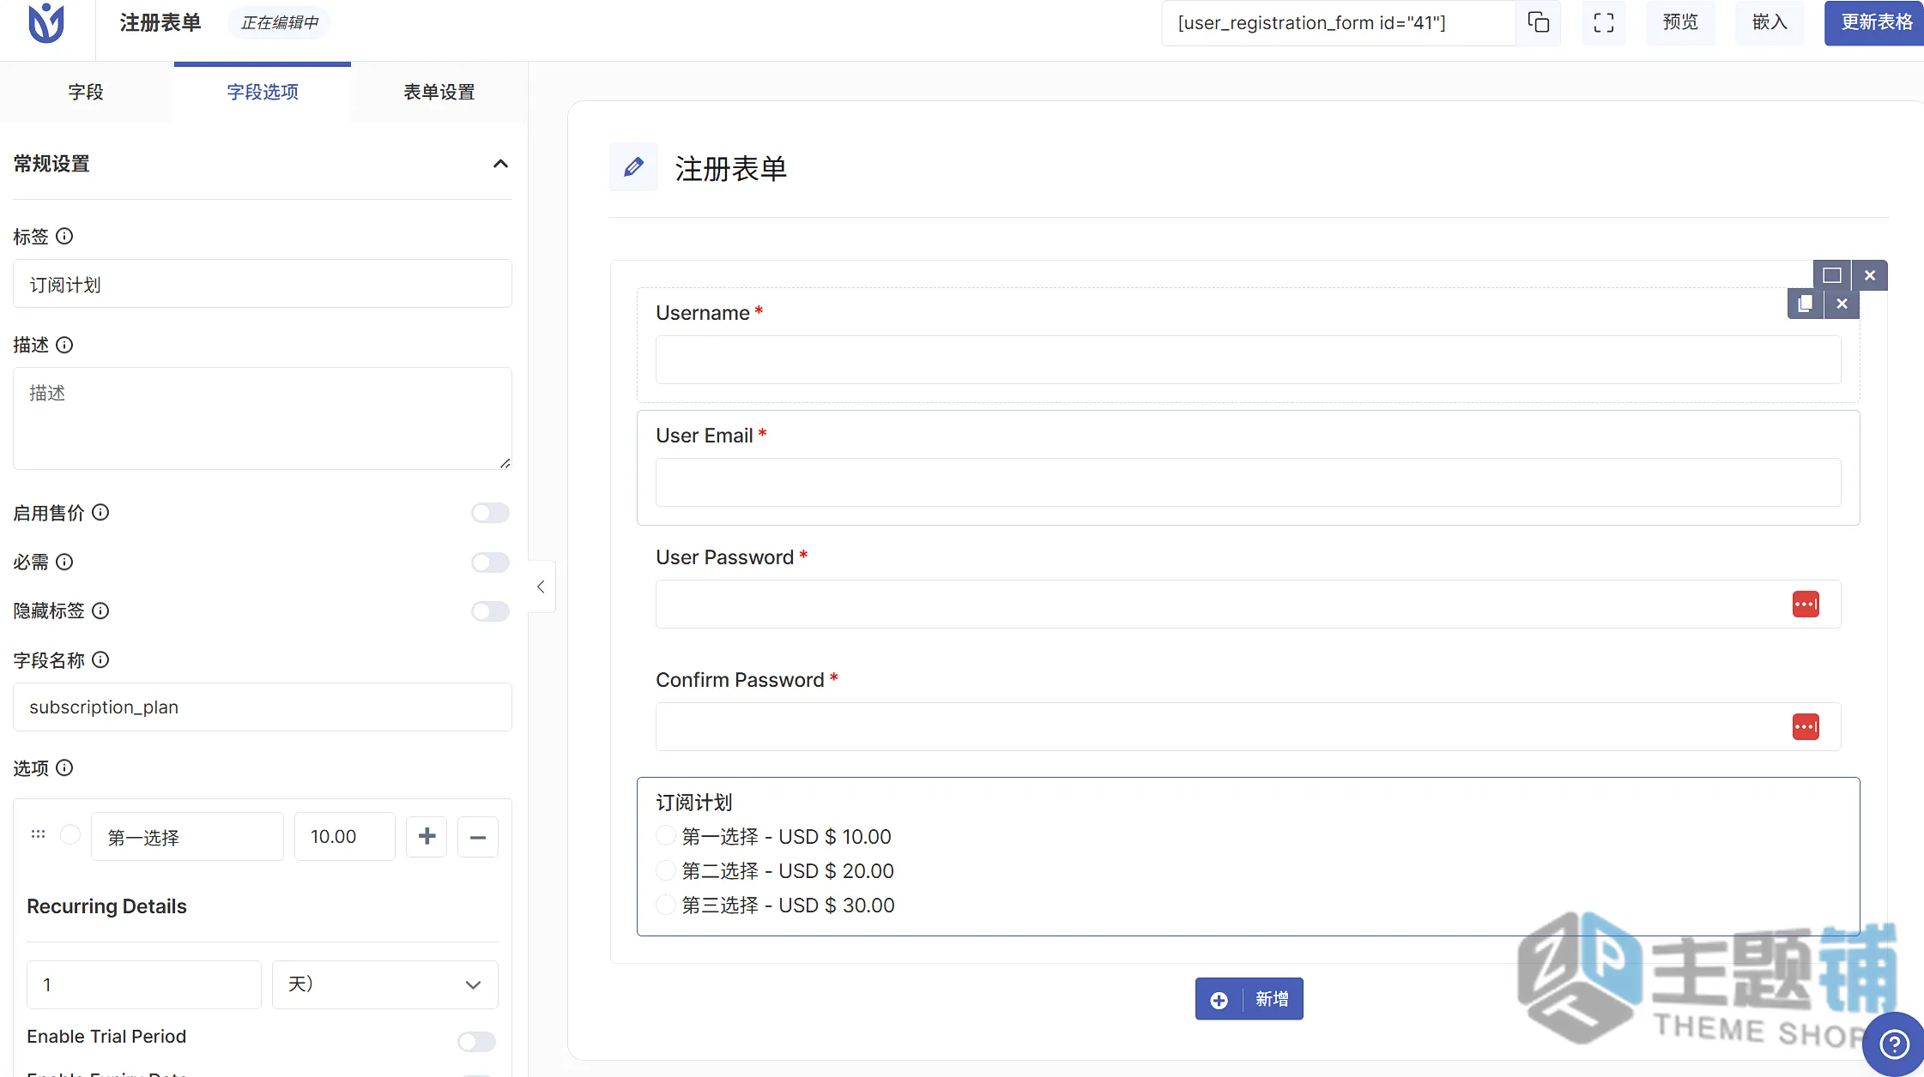Toggle fullscreen mode icon
This screenshot has height=1077, width=1924.
(1604, 23)
